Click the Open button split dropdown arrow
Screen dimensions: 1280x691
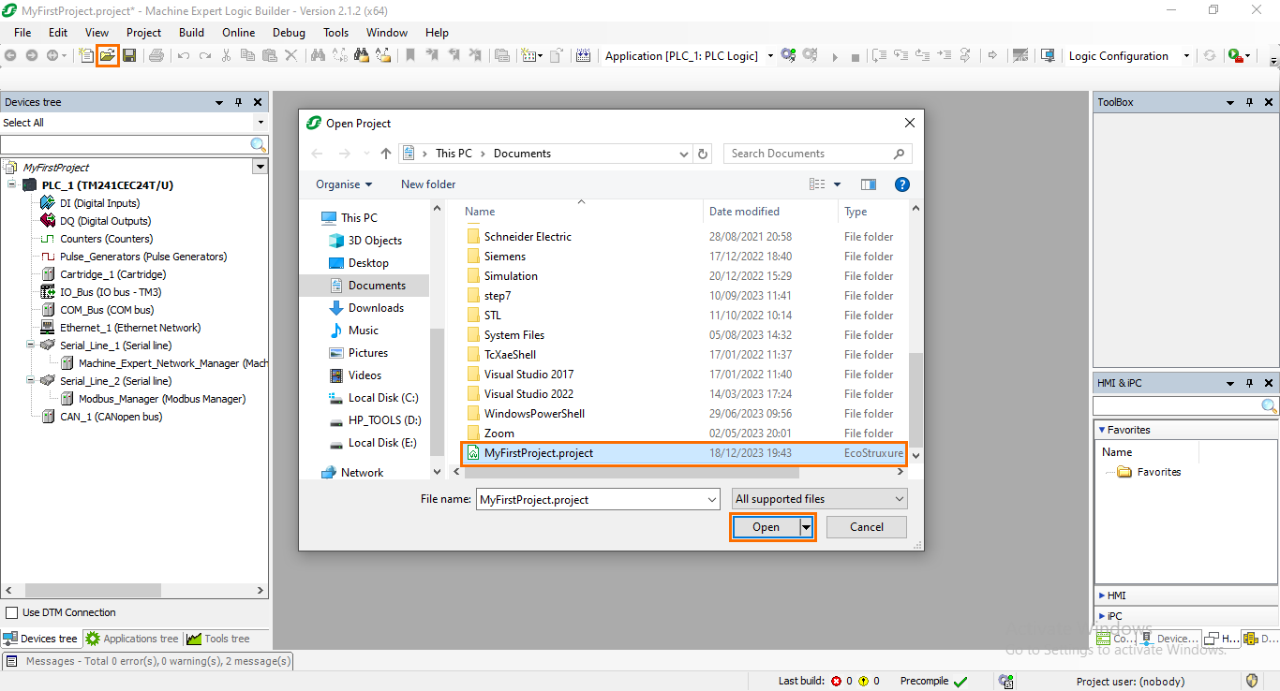coord(807,527)
